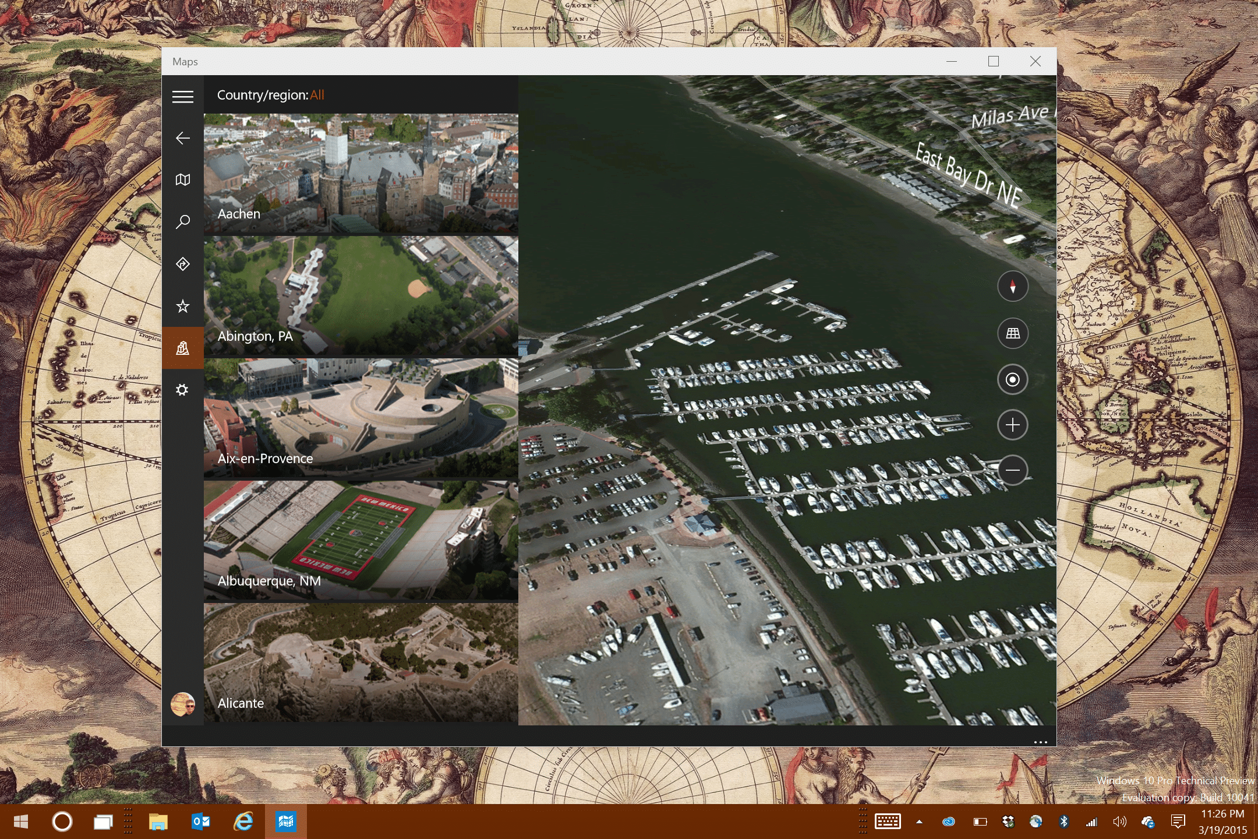Image resolution: width=1258 pixels, height=839 pixels.
Task: Open the Albuquerque, NM 3D city
Action: (x=361, y=540)
